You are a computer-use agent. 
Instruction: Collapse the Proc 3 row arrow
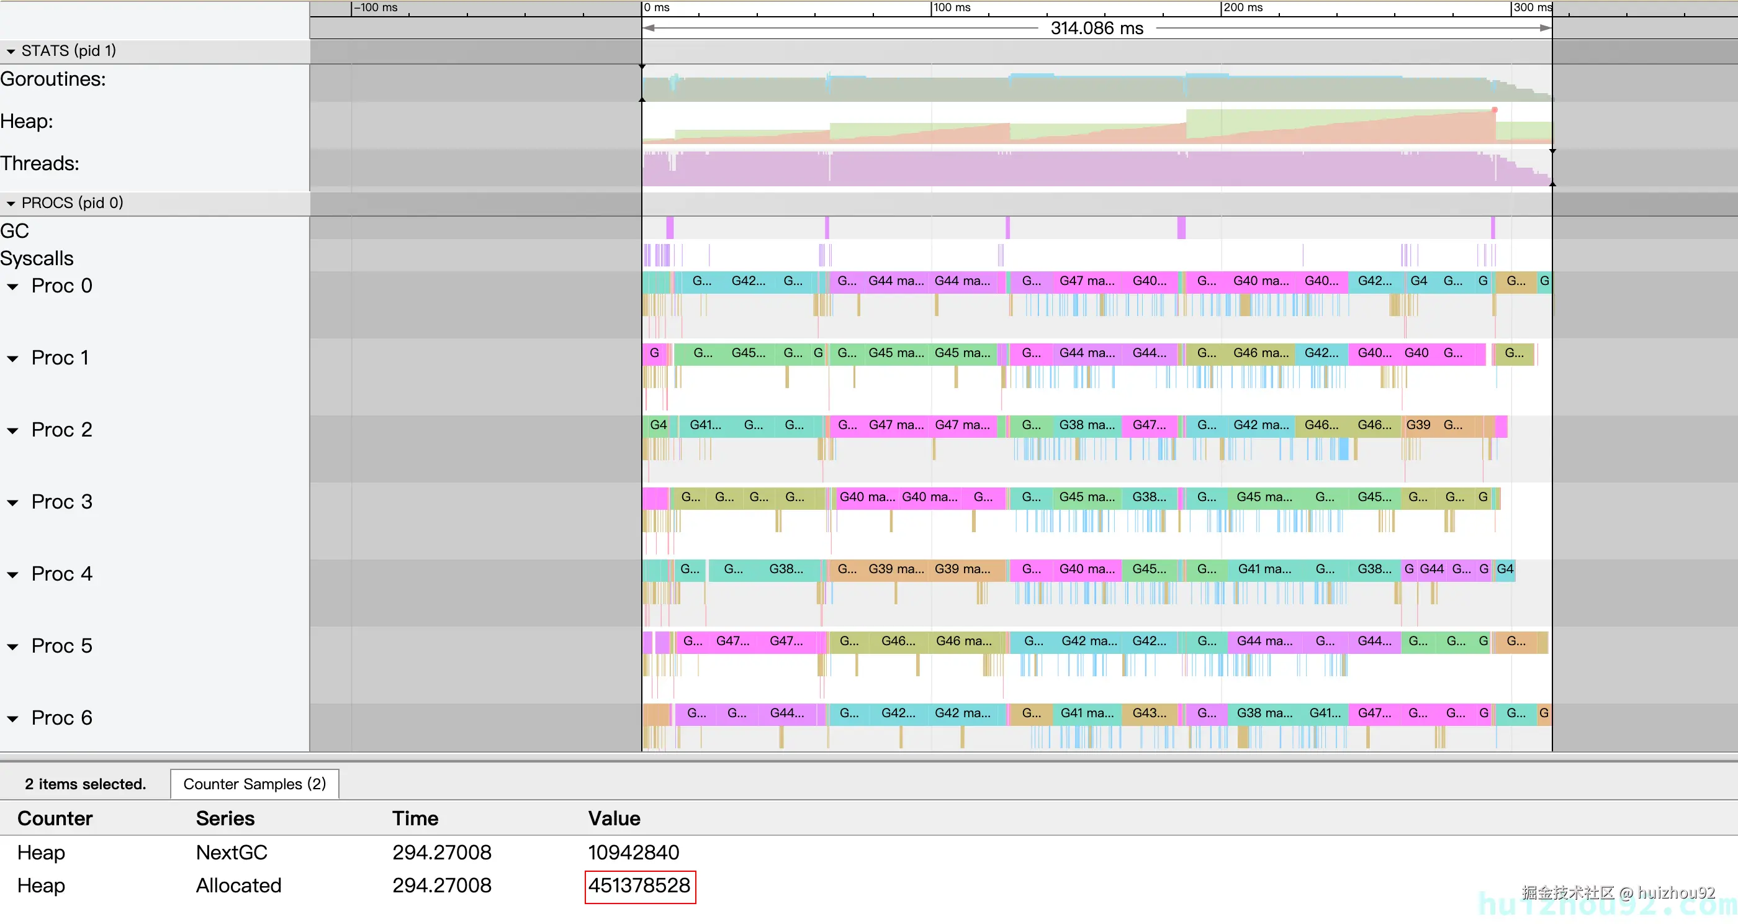[13, 503]
